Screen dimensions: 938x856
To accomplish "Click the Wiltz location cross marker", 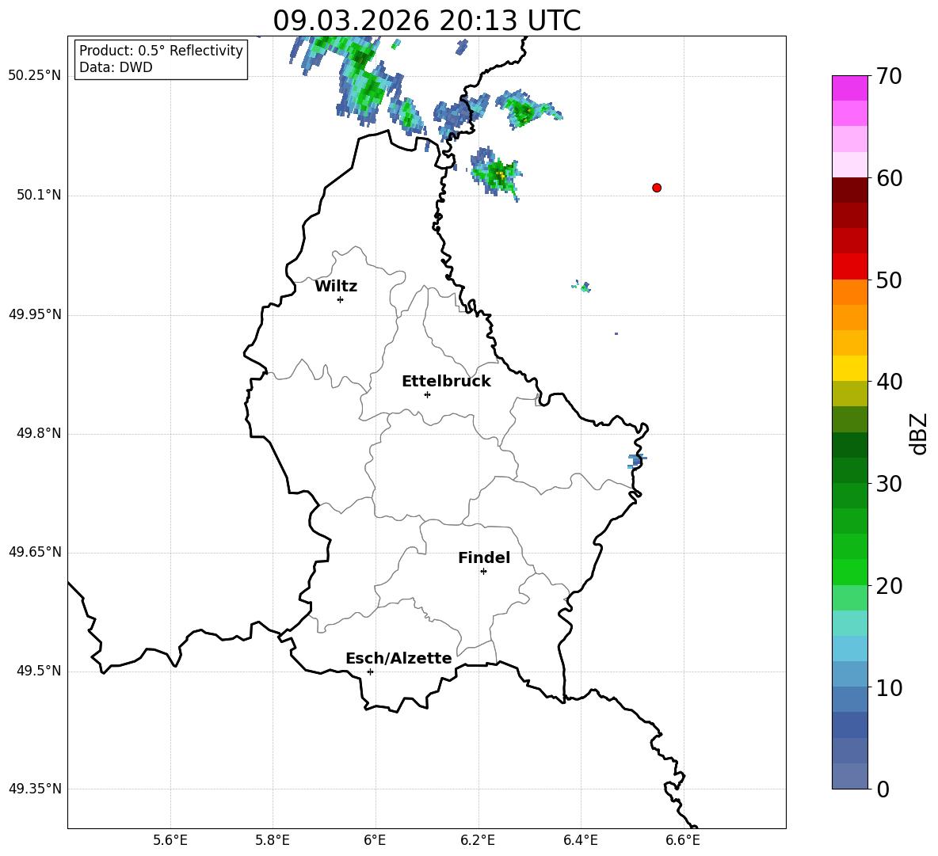I will (341, 299).
